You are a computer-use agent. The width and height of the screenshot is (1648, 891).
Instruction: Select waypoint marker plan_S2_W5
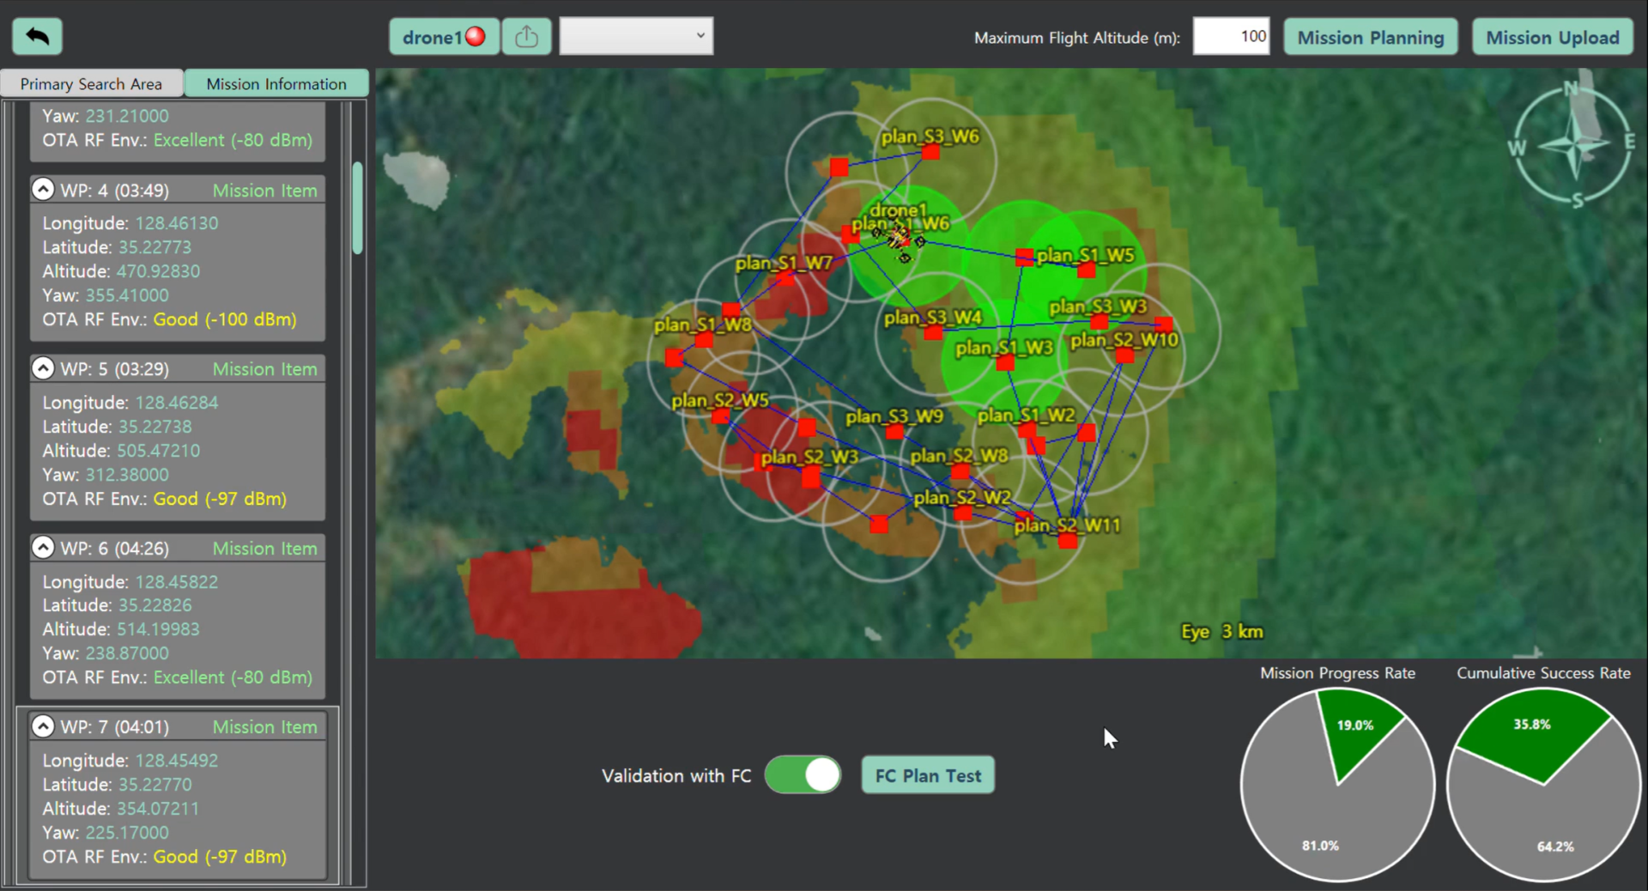click(x=720, y=416)
